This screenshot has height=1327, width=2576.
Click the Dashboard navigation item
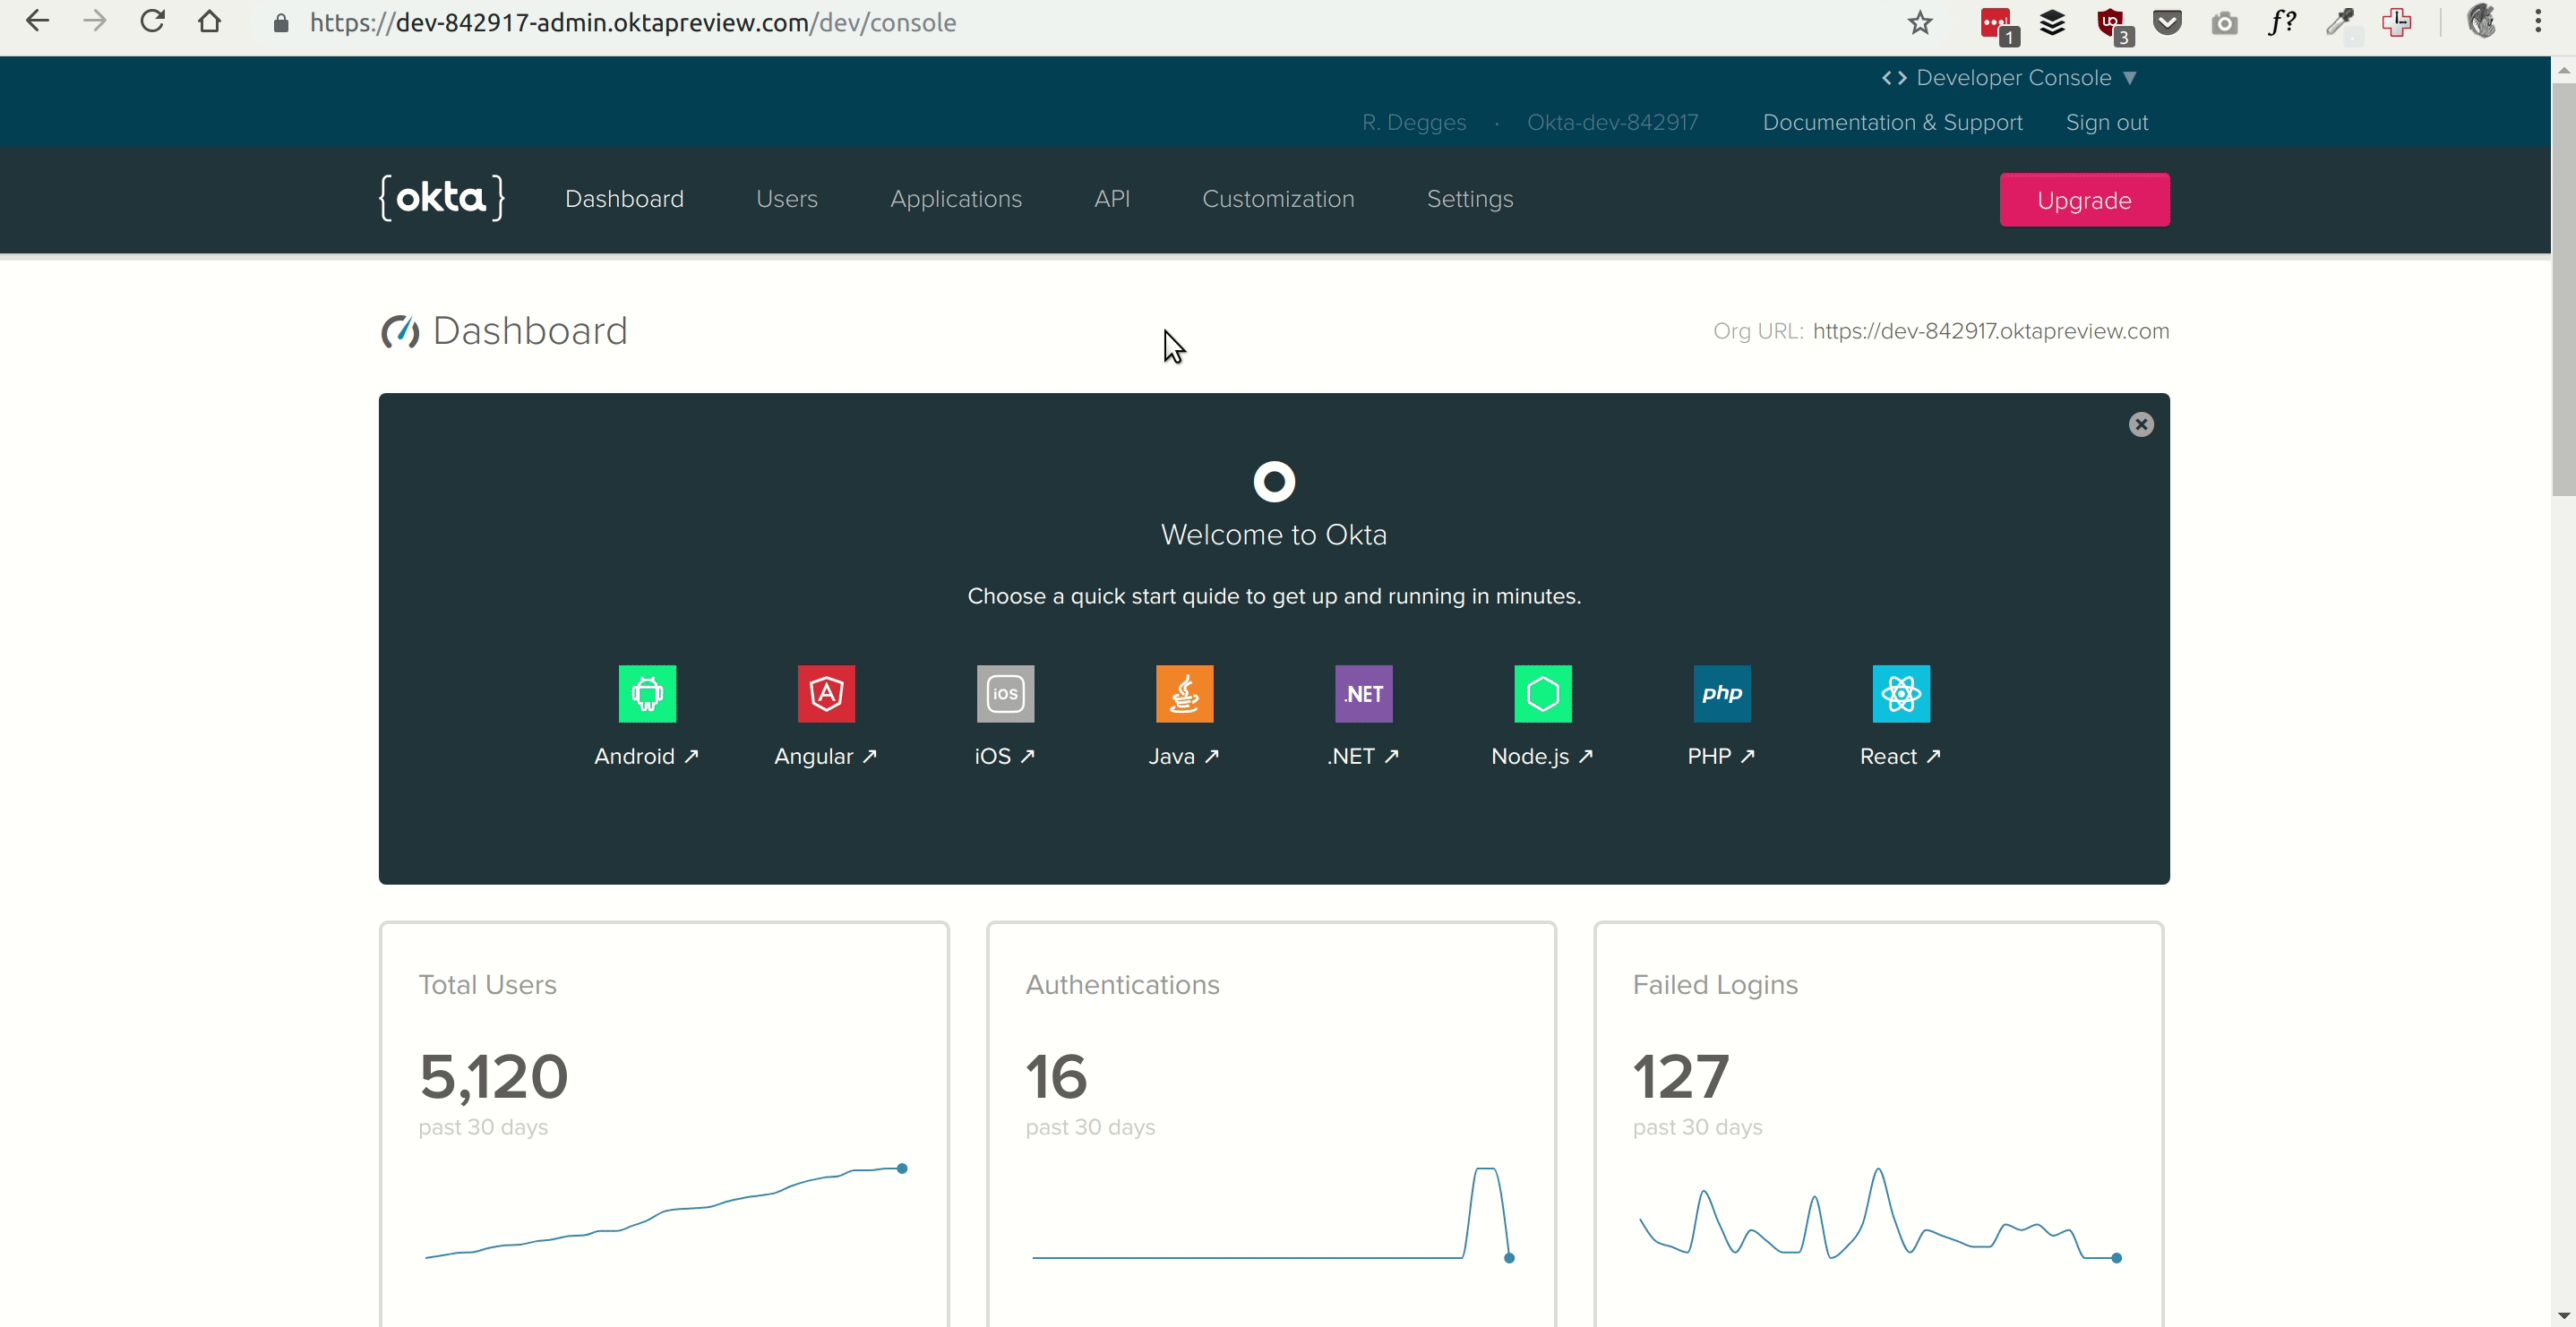(624, 198)
